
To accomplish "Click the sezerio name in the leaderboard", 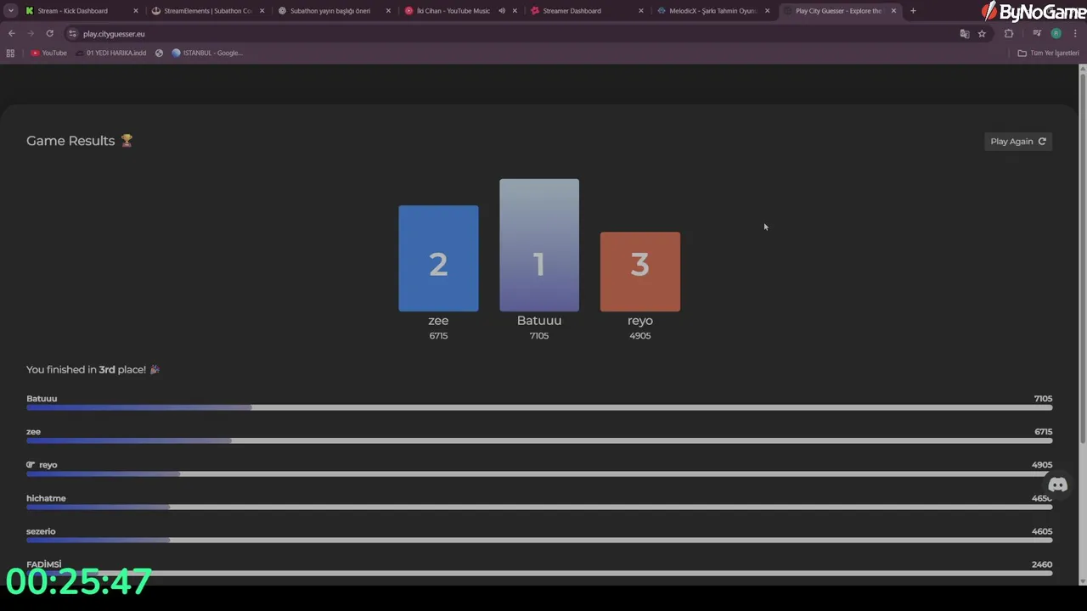I will click(x=41, y=531).
